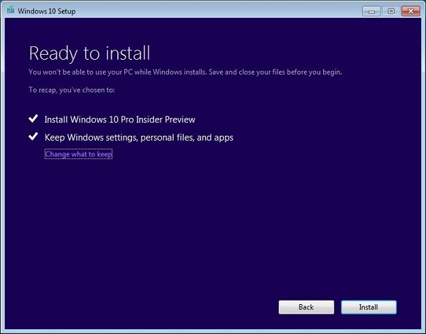Maximize the Windows 10 Setup window
The height and width of the screenshot is (334, 426).
click(x=391, y=11)
